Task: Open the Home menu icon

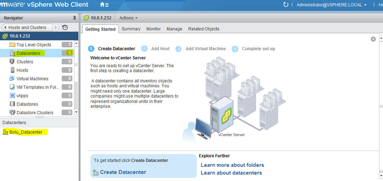Action: tap(105, 5)
